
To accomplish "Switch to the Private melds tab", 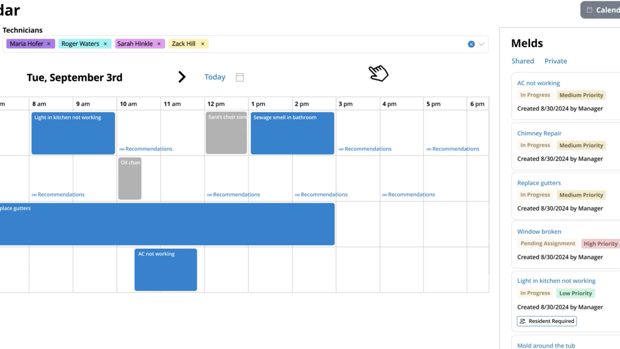I will pos(556,61).
